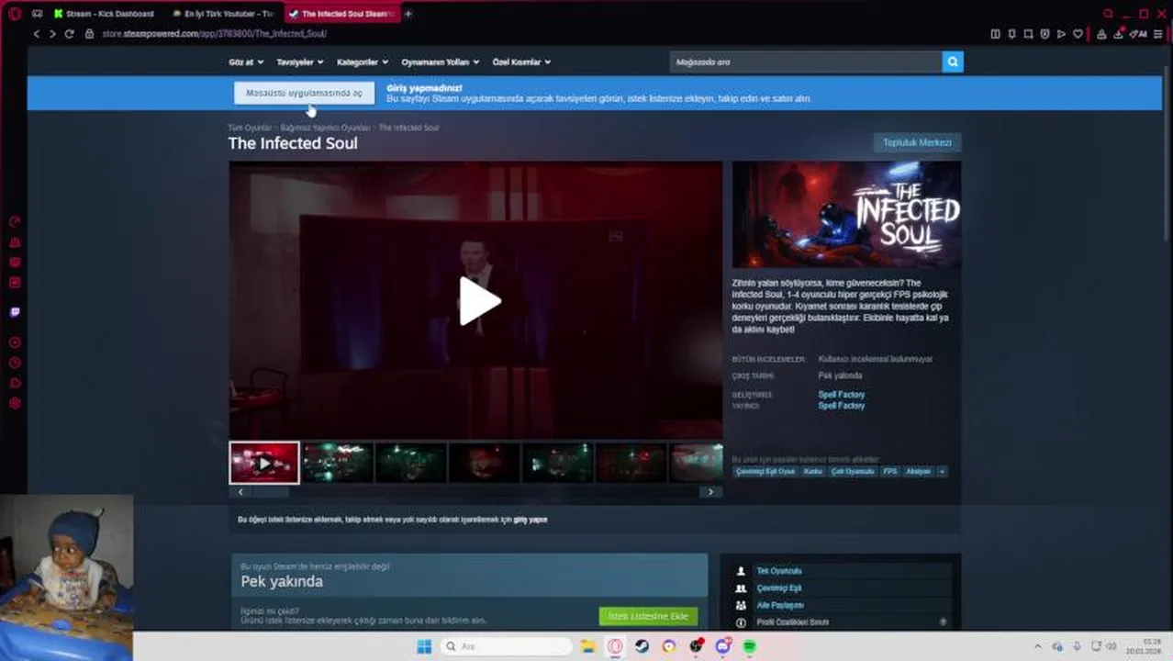
Task: Open Topluluk Merkezi button
Action: 917,142
